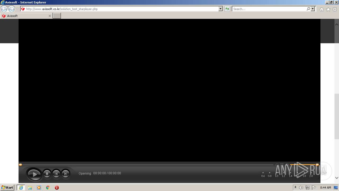
Task: Click the Search box in Internet Explorer
Action: click(x=269, y=9)
